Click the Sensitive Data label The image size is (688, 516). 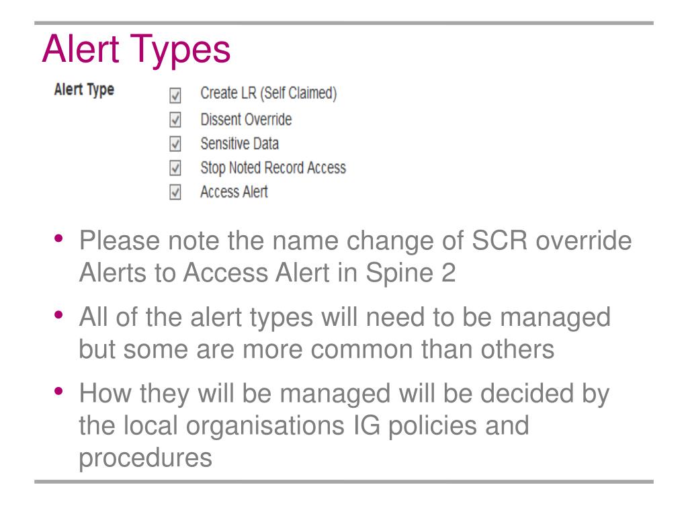(x=240, y=144)
